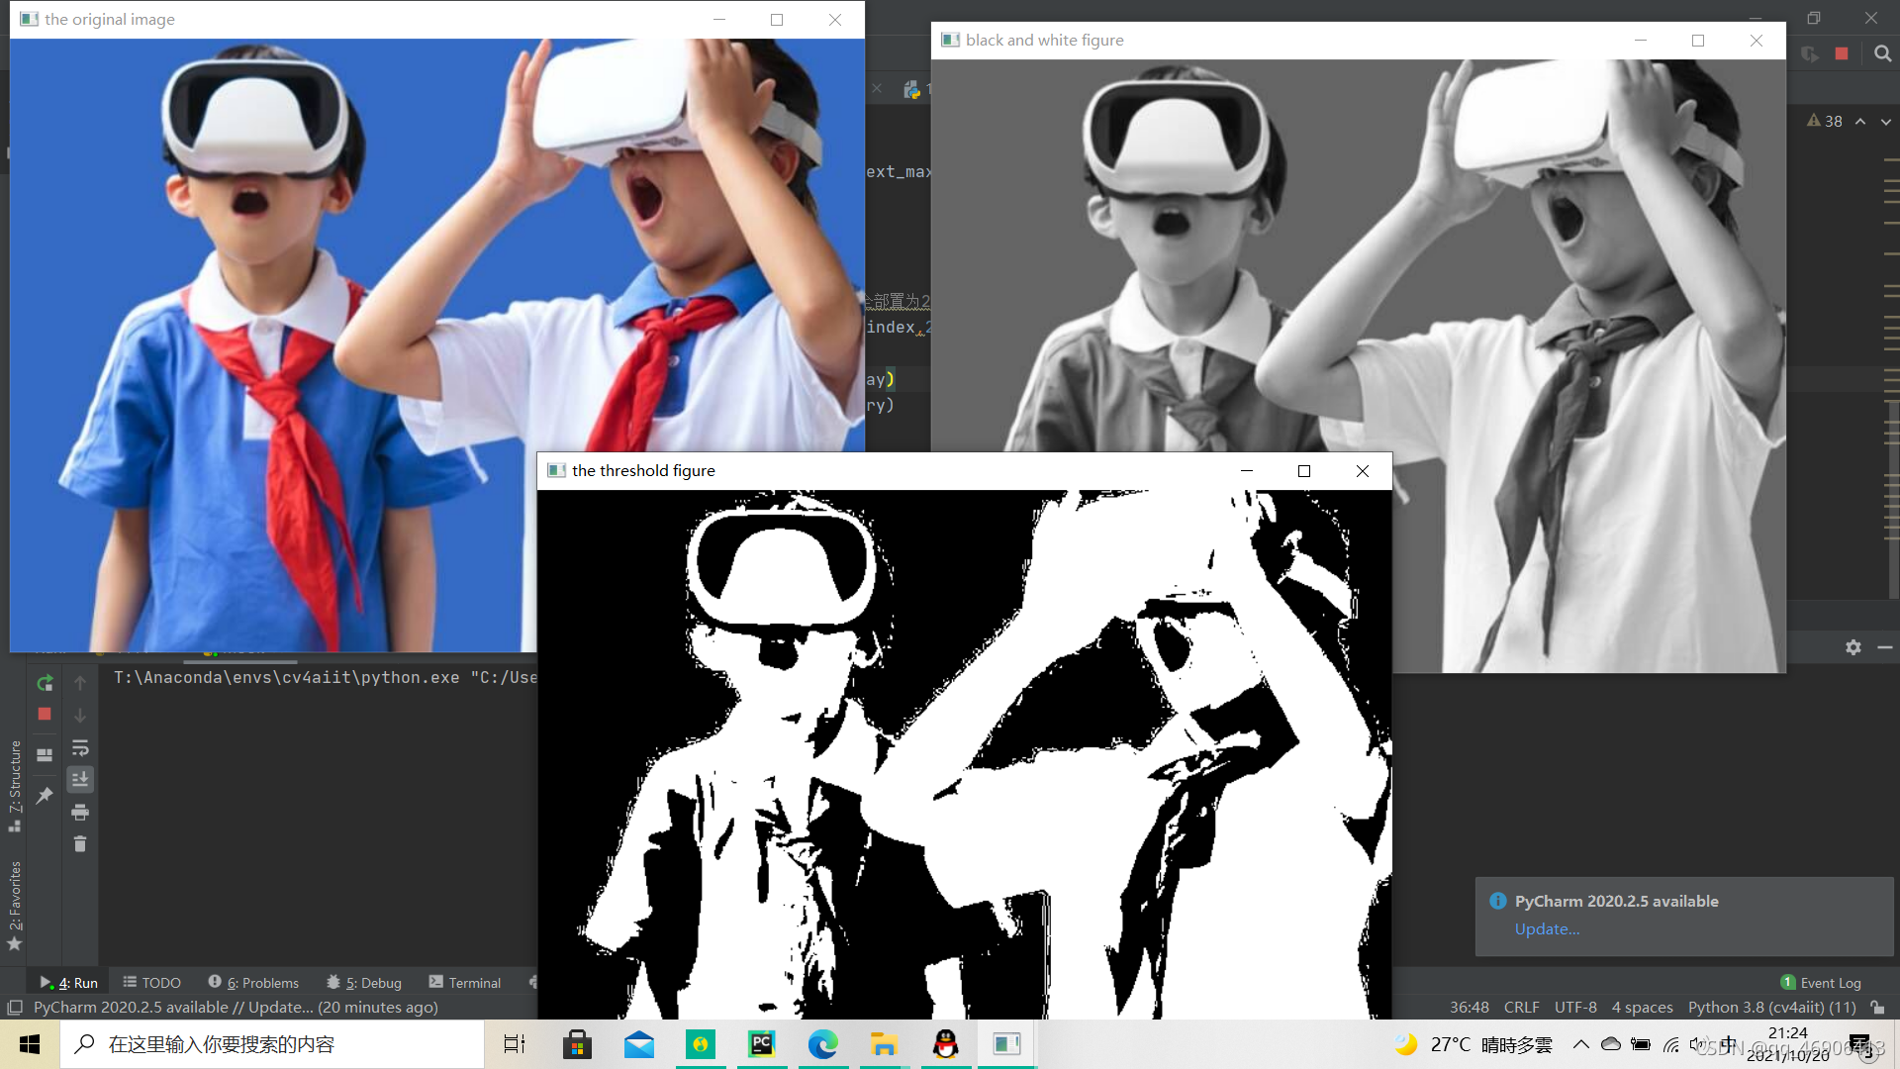Rerun the script in Run panel
This screenshot has width=1900, height=1069.
pyautogui.click(x=45, y=683)
